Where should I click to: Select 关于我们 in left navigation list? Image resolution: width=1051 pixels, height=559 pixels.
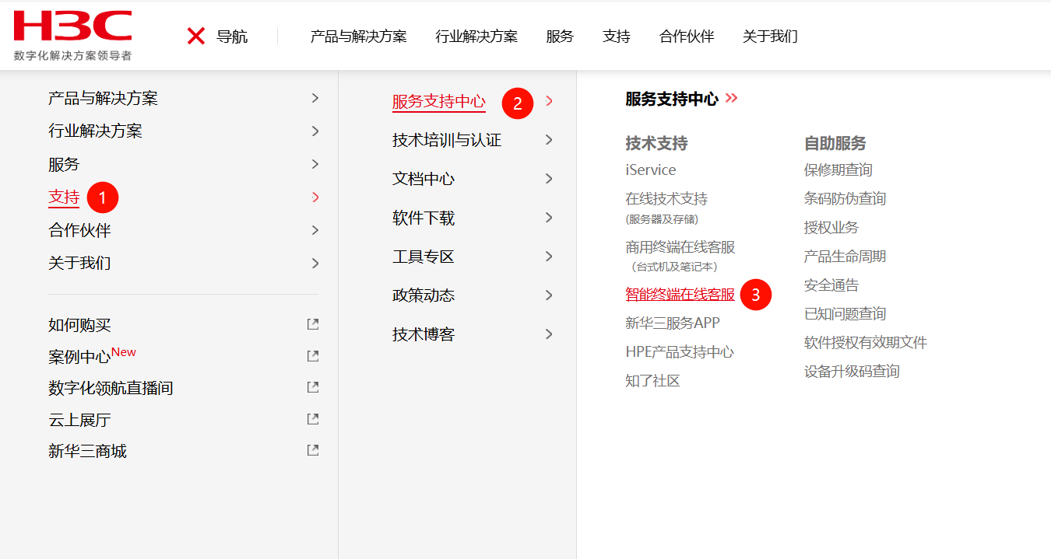click(x=79, y=264)
